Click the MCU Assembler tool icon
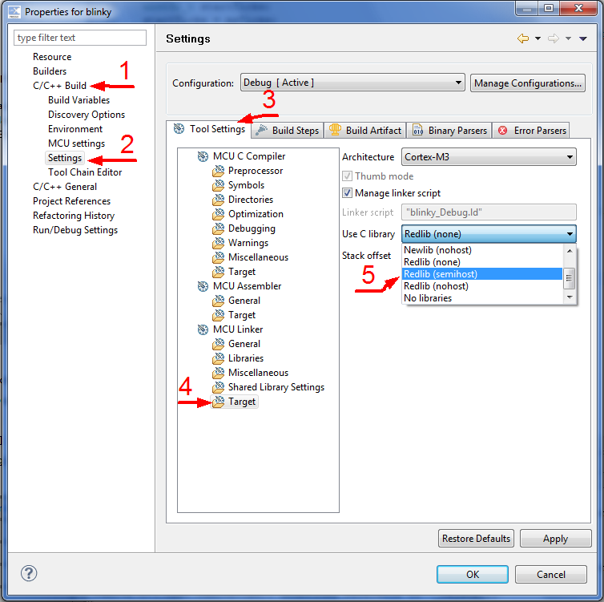The image size is (604, 602). point(203,286)
